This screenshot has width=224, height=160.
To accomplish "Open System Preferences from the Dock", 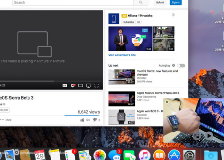I will pyautogui.click(x=189, y=155).
